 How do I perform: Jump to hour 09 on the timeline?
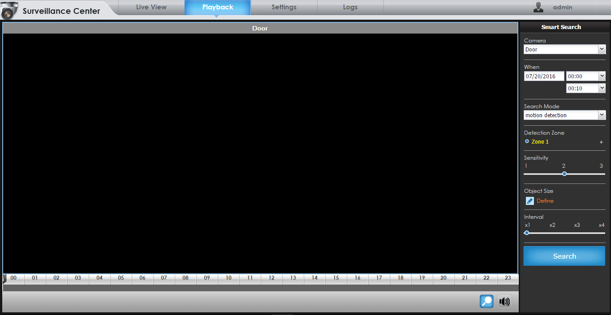[207, 278]
